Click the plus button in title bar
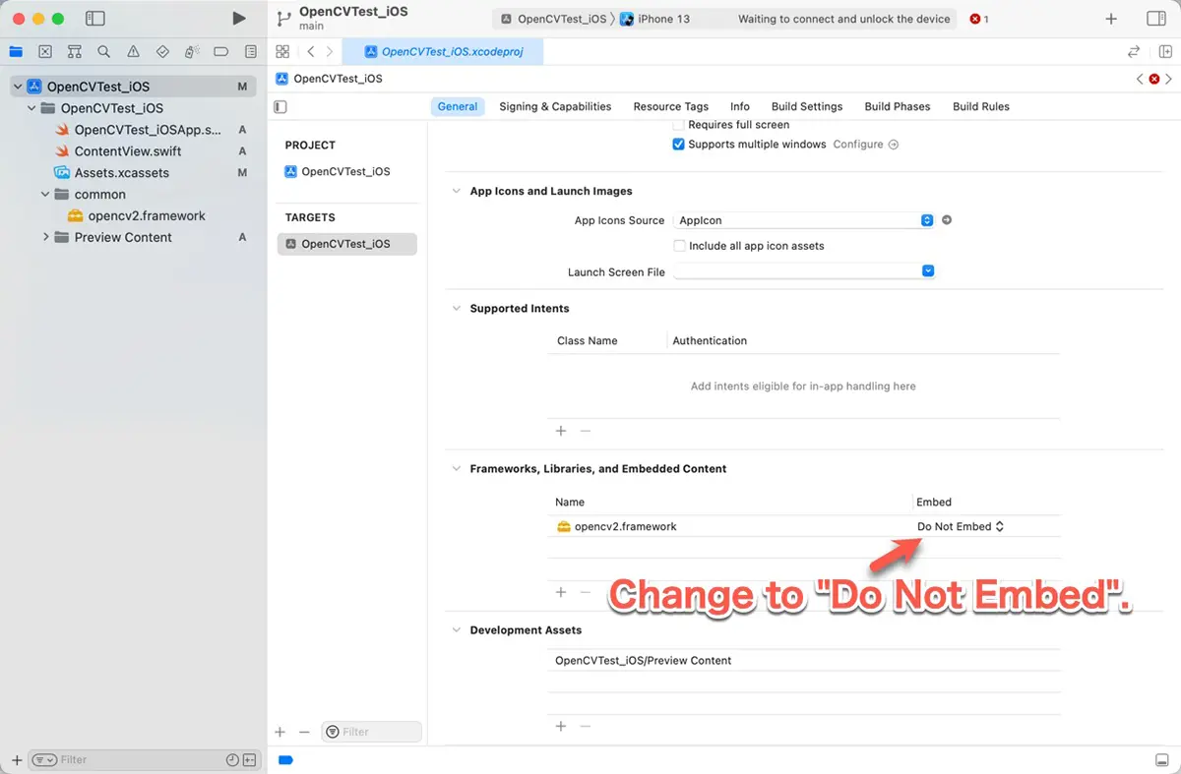This screenshot has height=774, width=1181. tap(1111, 19)
